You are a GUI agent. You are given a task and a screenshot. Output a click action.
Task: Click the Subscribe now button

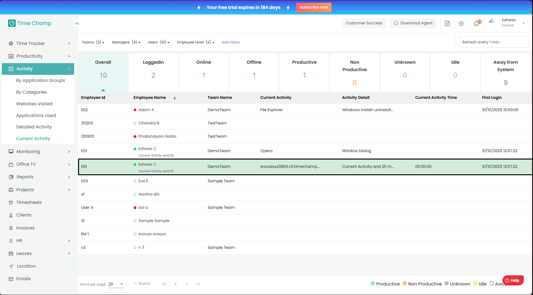[313, 7]
